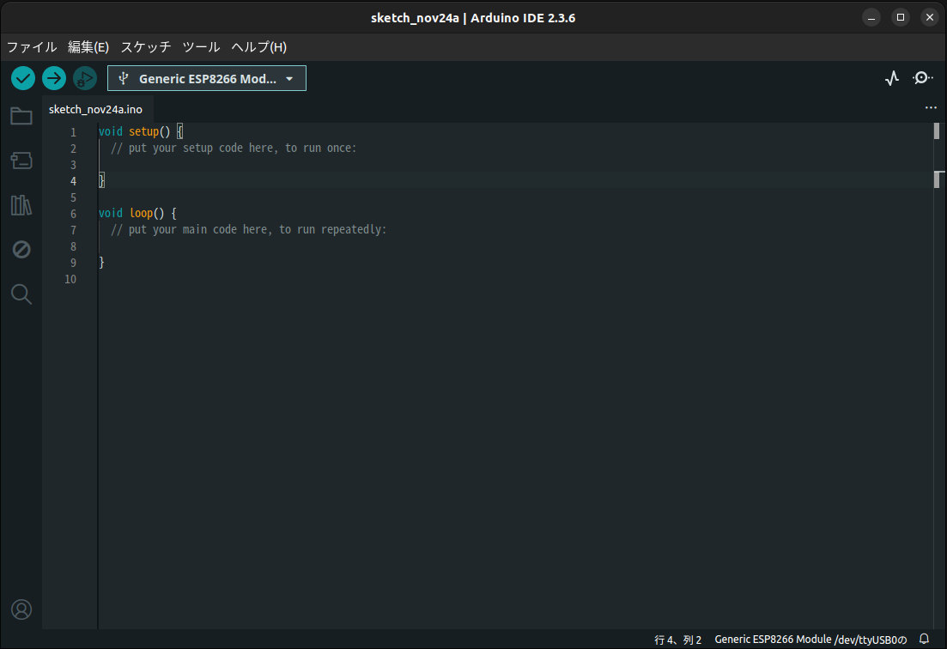Click line number 6 in the editor gutter
Screen dimensions: 947x649
73,213
